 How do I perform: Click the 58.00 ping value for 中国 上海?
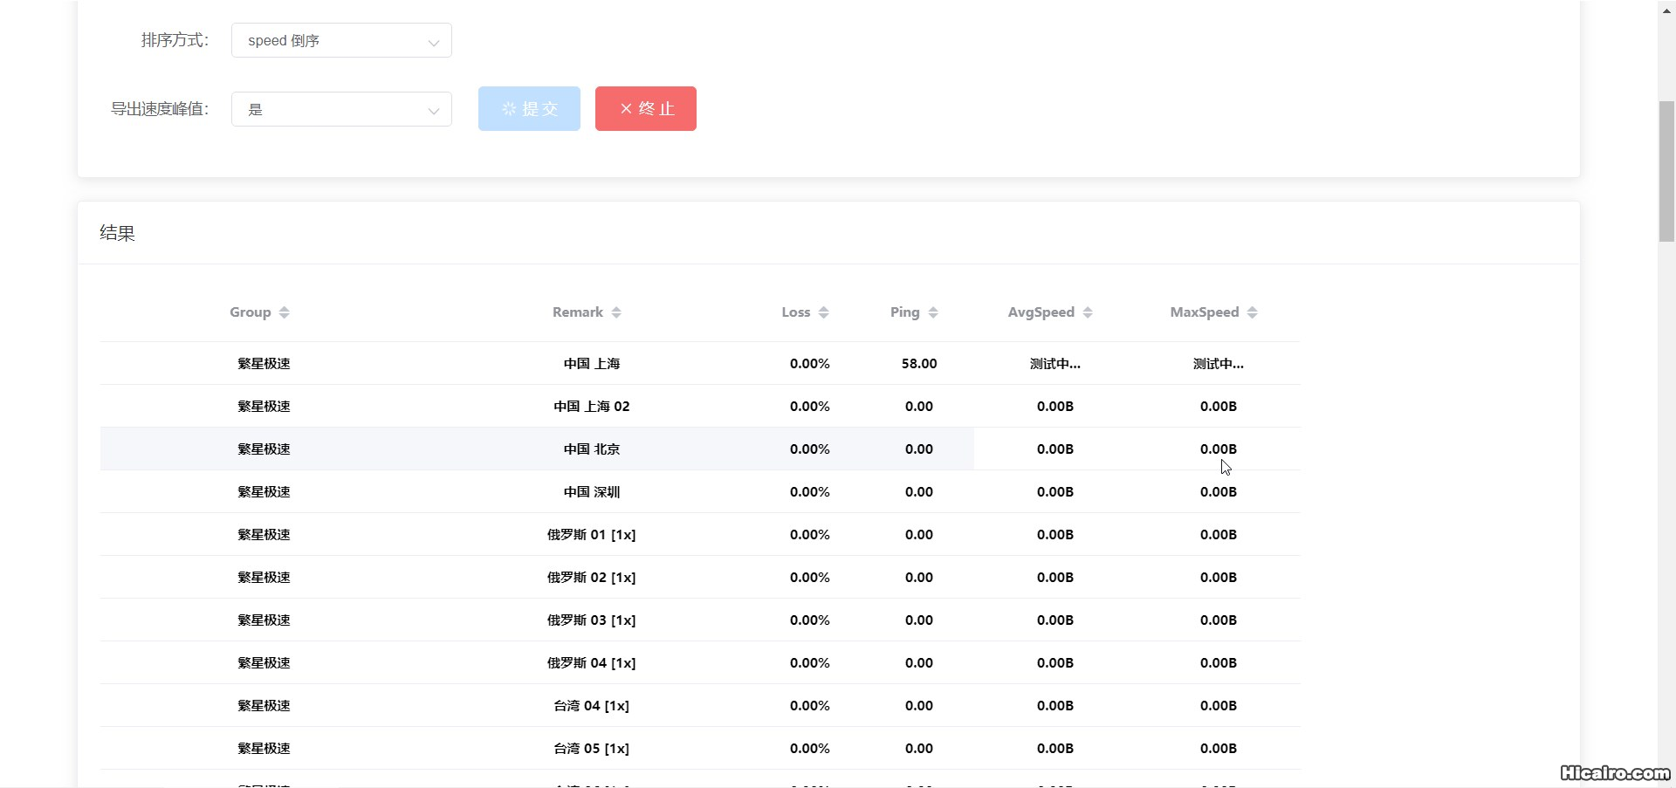click(x=919, y=364)
